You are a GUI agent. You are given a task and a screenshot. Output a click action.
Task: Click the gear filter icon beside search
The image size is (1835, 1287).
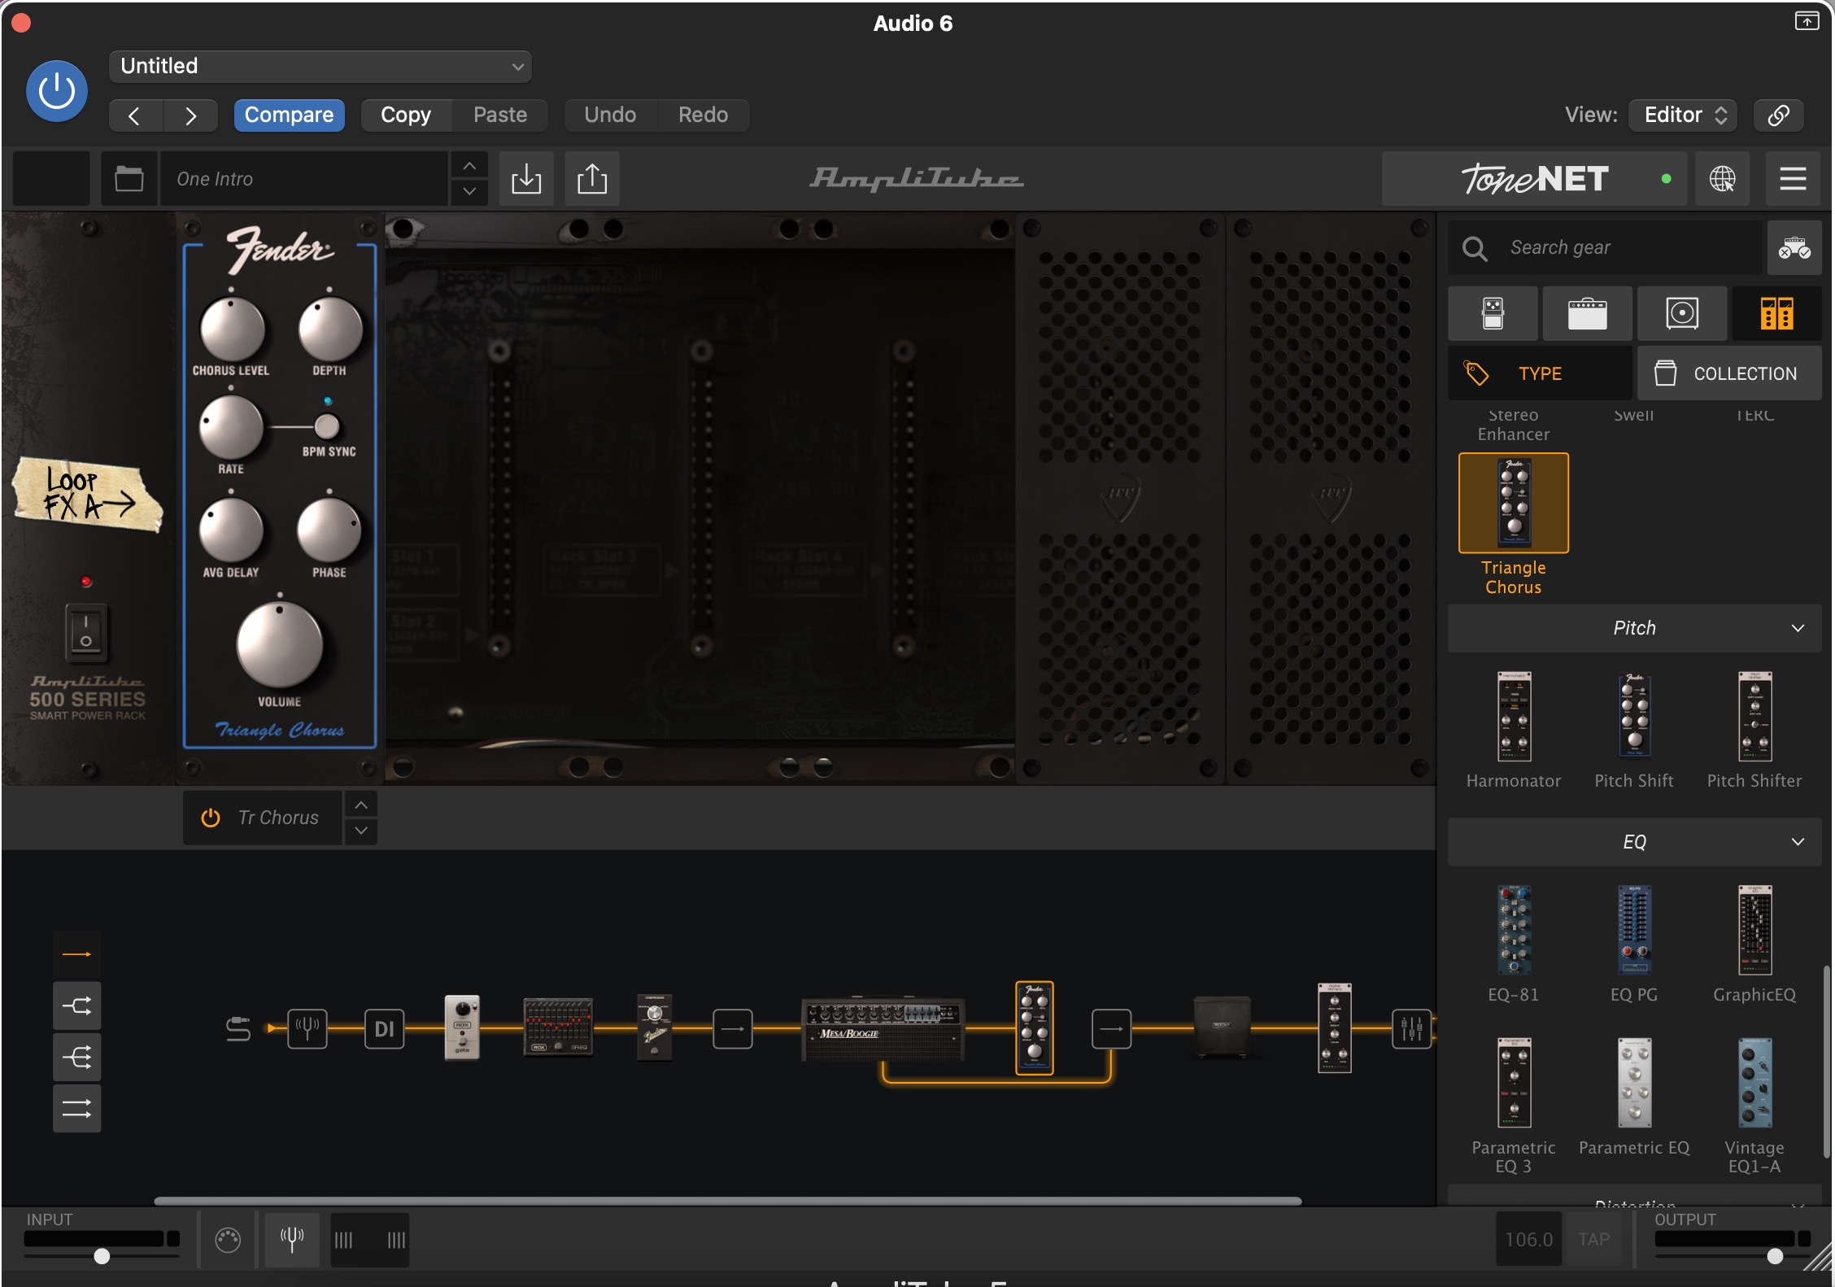(1794, 247)
